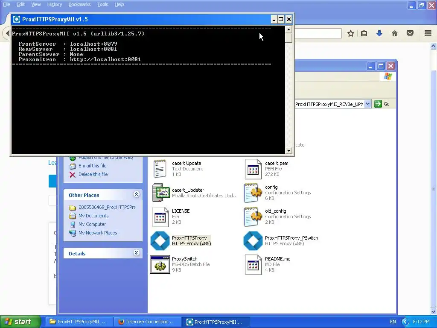Click the Details panel header text
Image resolution: width=437 pixels, height=328 pixels.
77,254
